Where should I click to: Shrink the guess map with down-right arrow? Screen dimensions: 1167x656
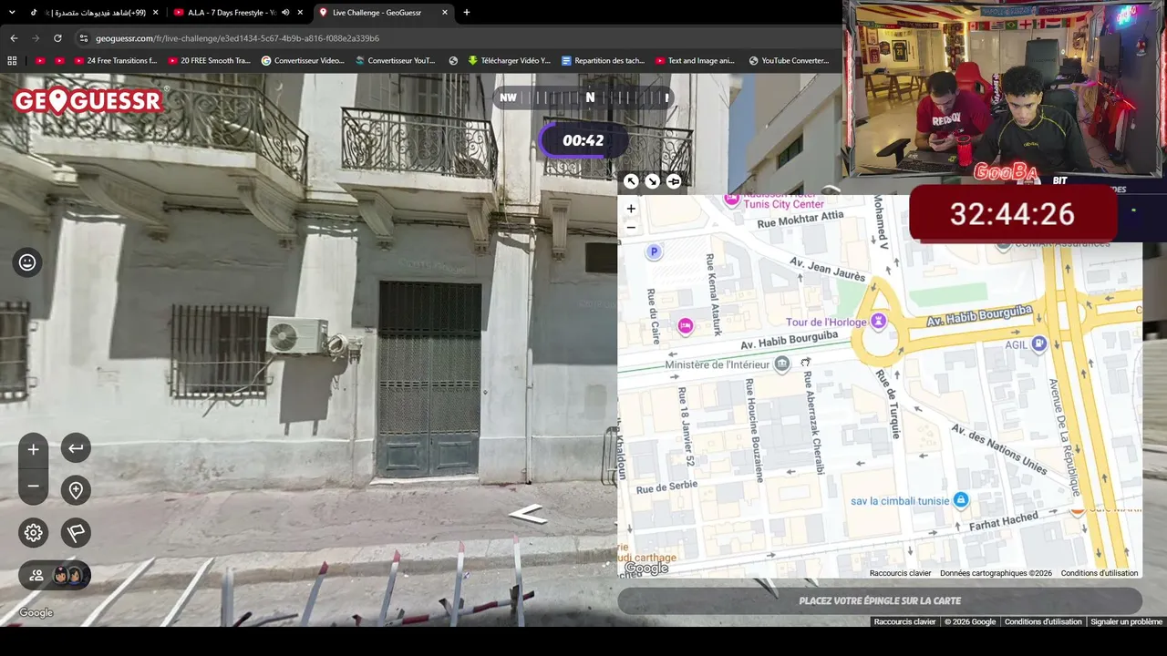click(x=652, y=181)
